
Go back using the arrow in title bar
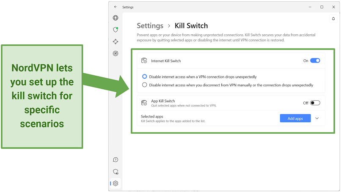(x=115, y=7)
